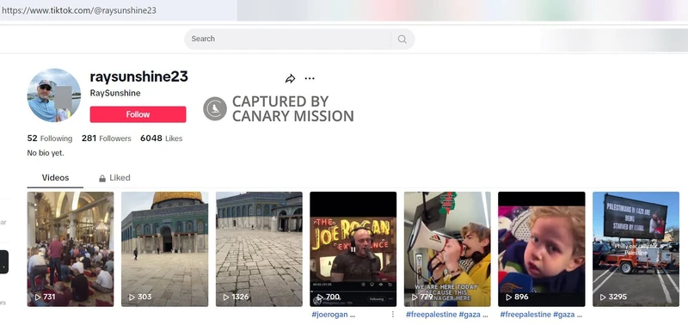Screen dimensions: 688x325
Task: Click the raysunshine23 username heading
Action: 138,77
